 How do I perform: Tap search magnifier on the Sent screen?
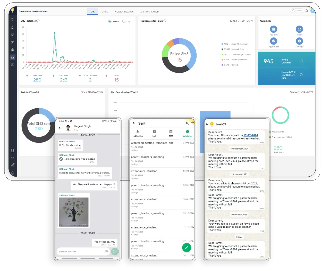188,123
